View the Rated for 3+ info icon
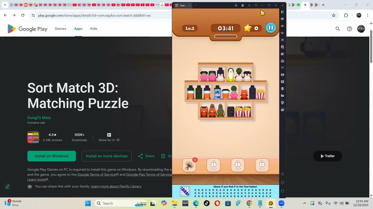The height and width of the screenshot is (209, 373). point(118,140)
